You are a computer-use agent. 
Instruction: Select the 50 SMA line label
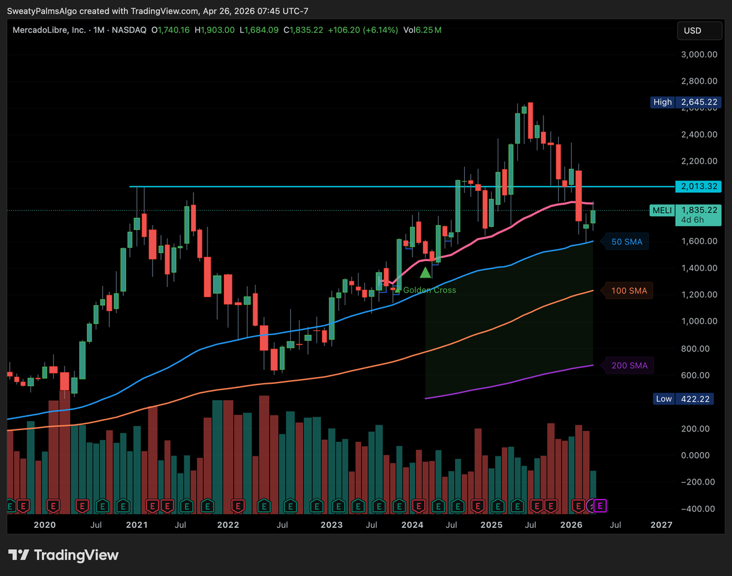626,242
